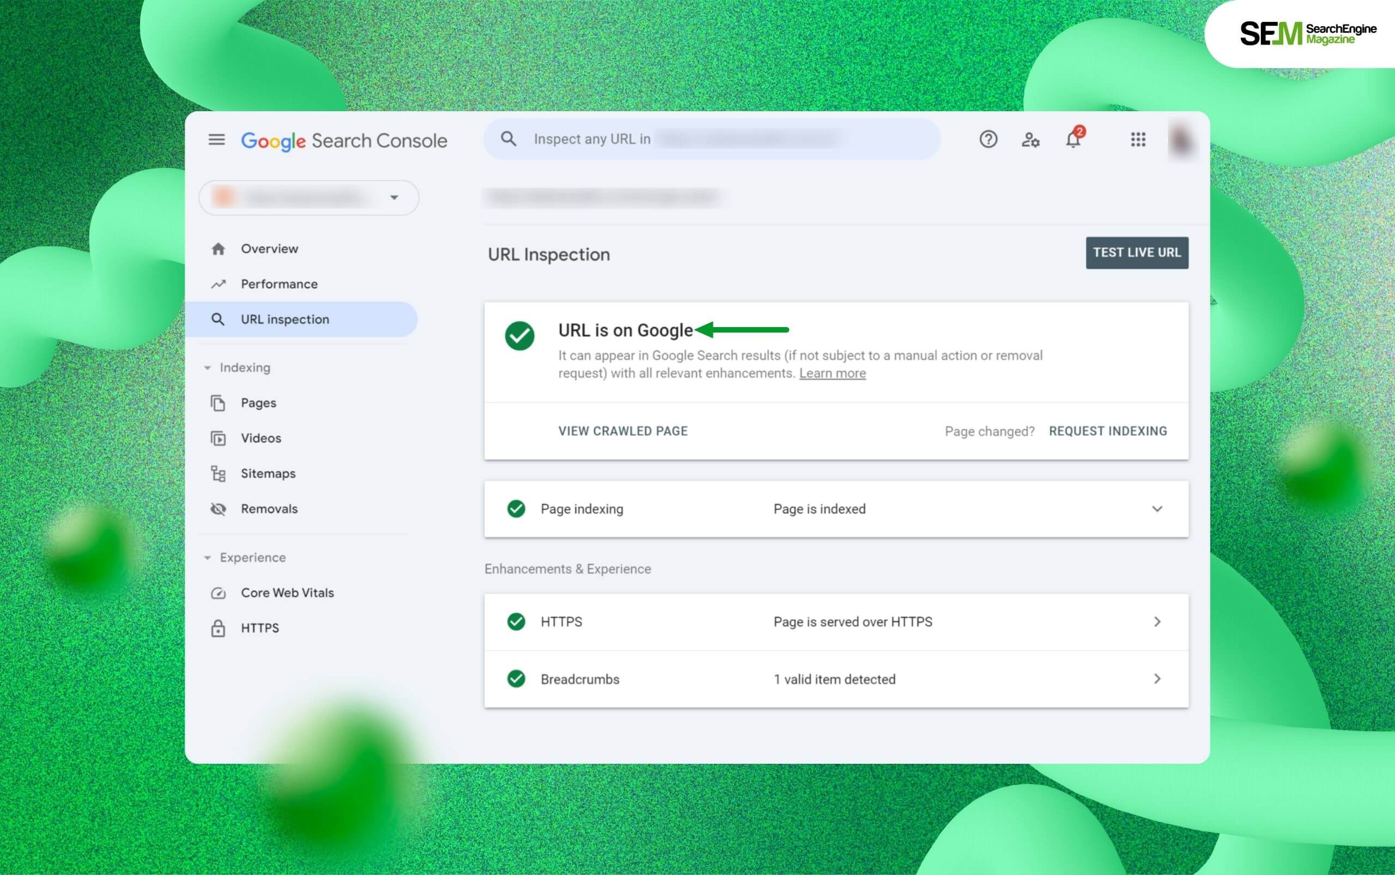Viewport: 1395px width, 875px height.
Task: Select URL inspection in sidebar
Action: pos(301,319)
